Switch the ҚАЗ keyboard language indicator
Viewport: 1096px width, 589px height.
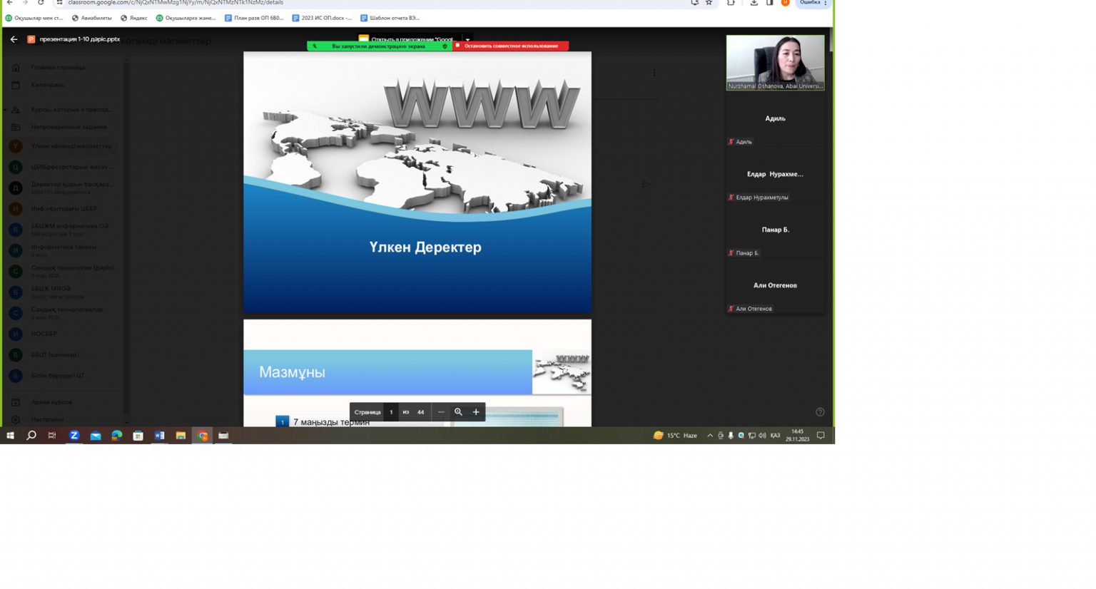(775, 435)
